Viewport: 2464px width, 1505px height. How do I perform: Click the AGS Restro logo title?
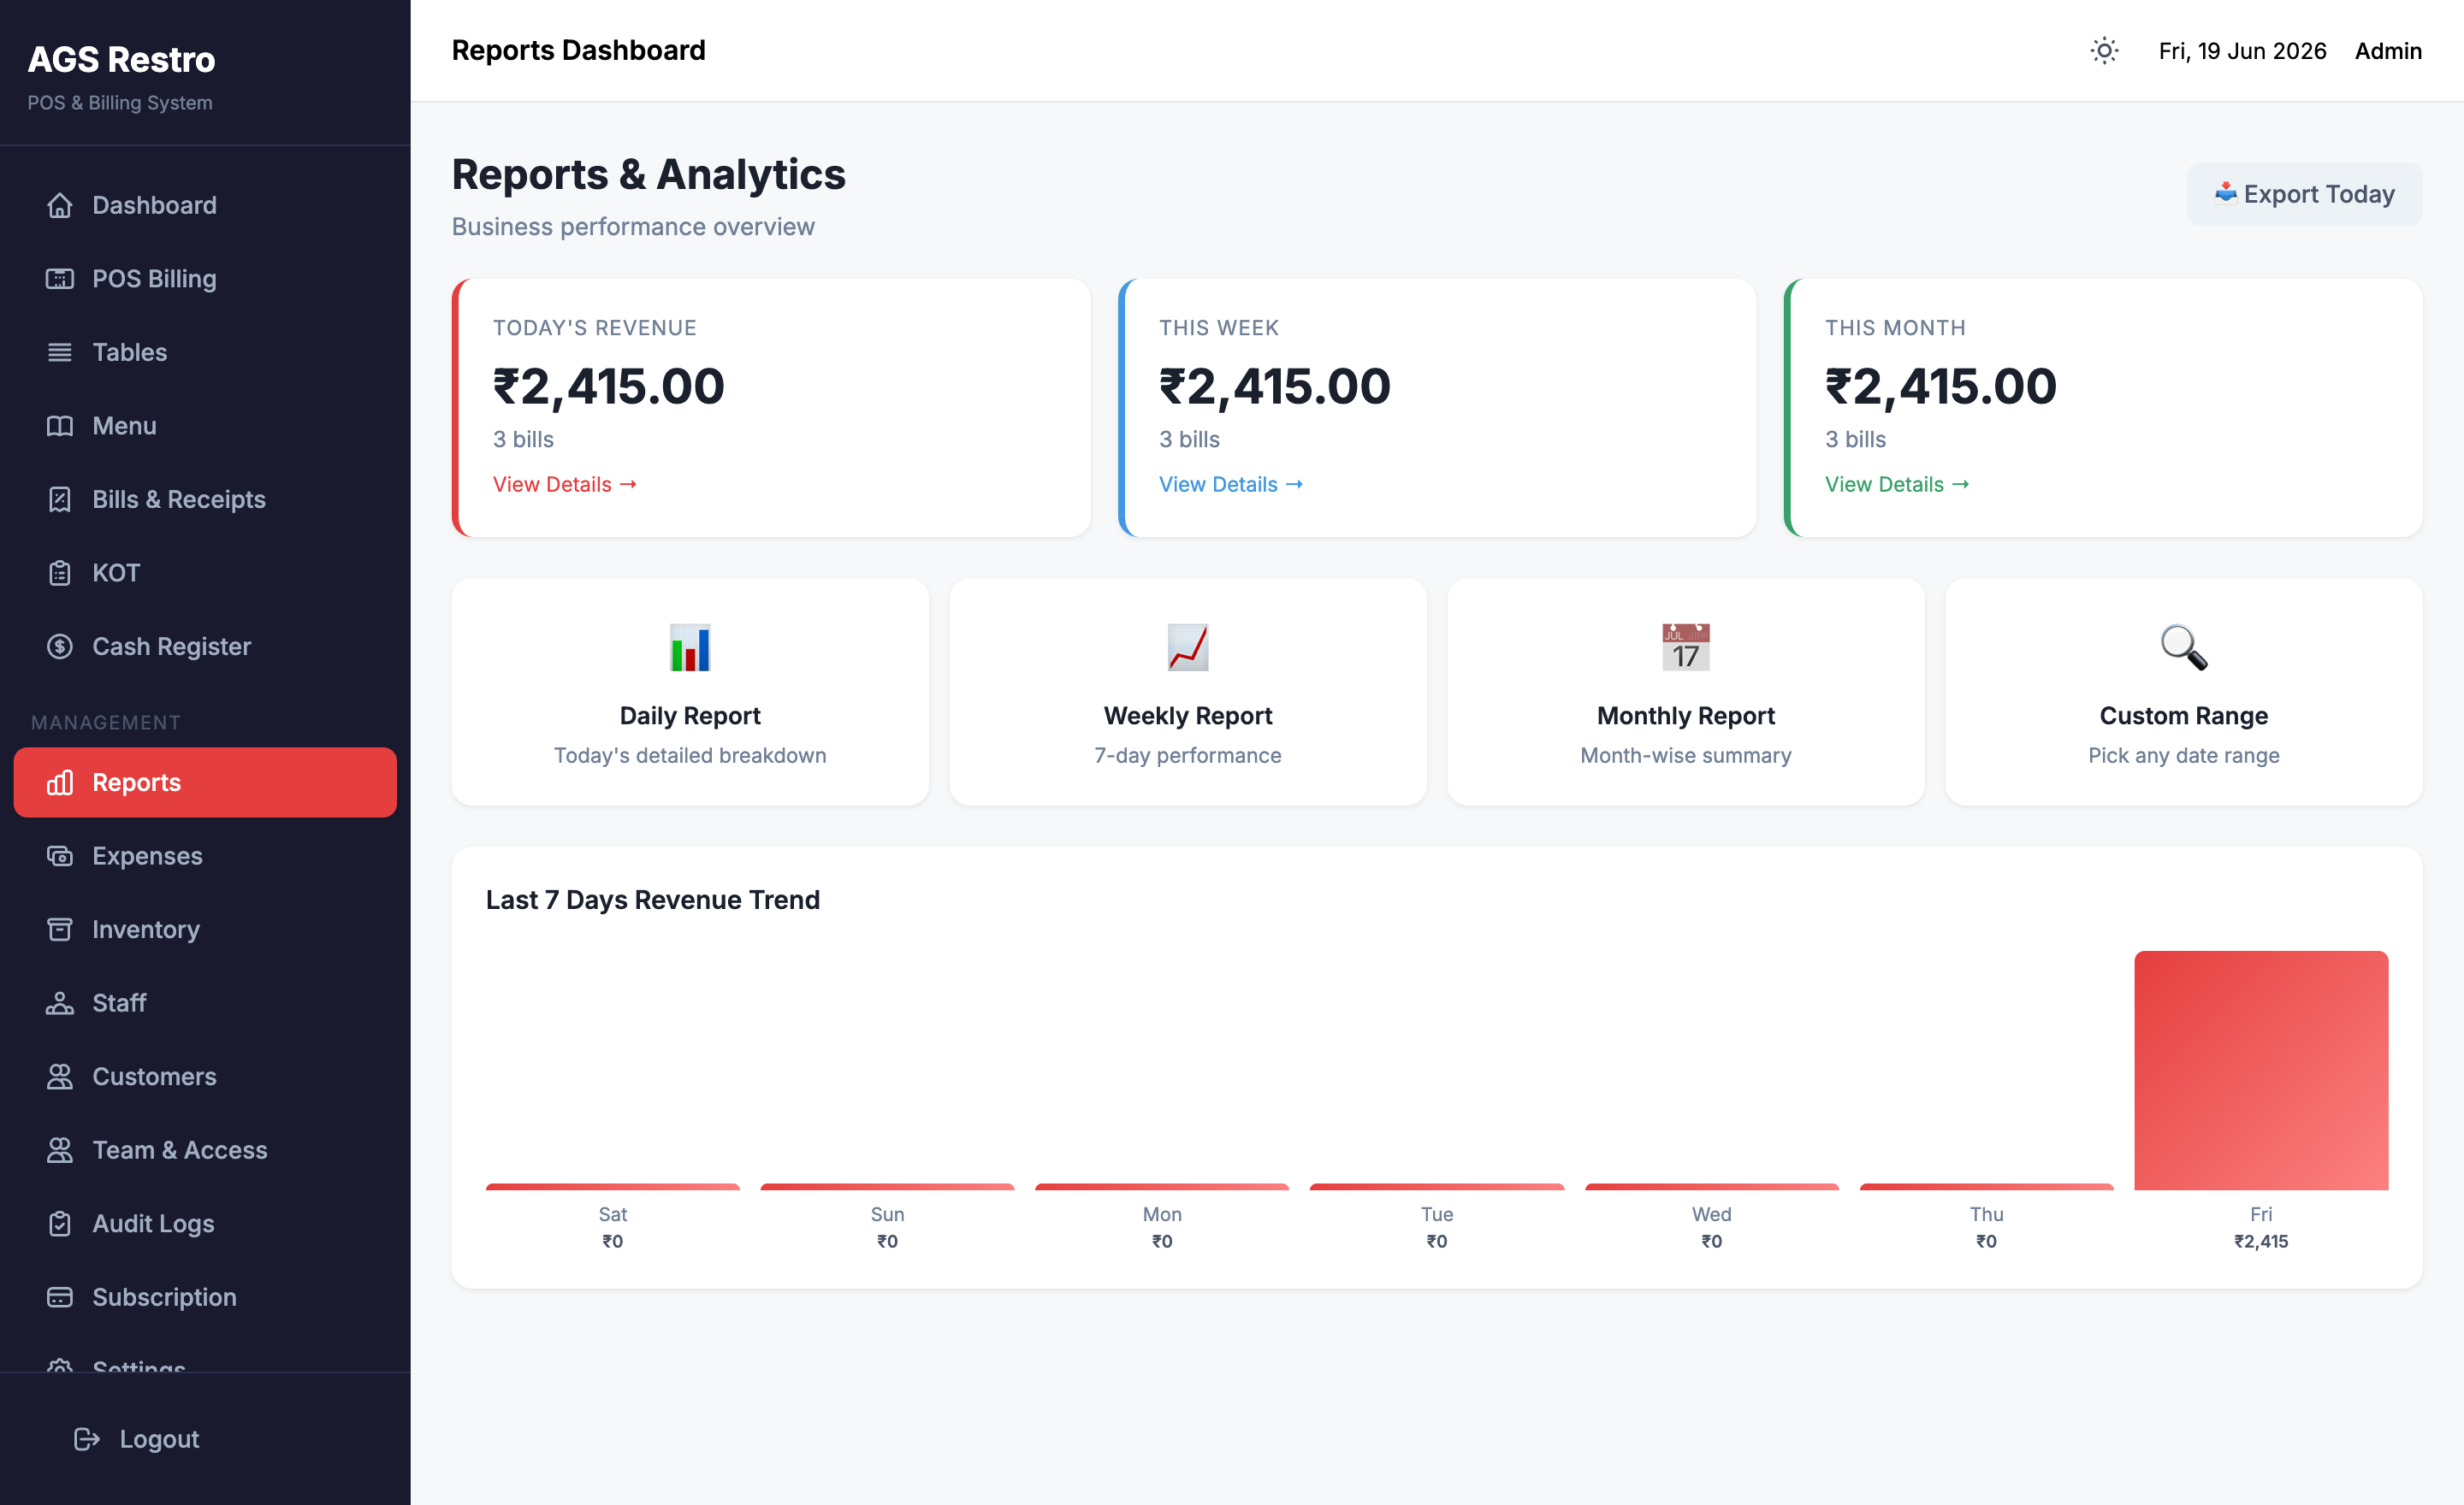121,59
